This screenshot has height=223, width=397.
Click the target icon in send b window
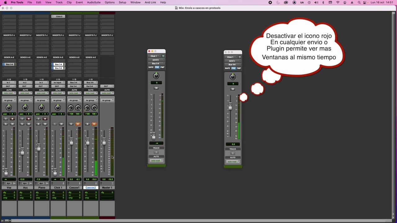(163, 56)
